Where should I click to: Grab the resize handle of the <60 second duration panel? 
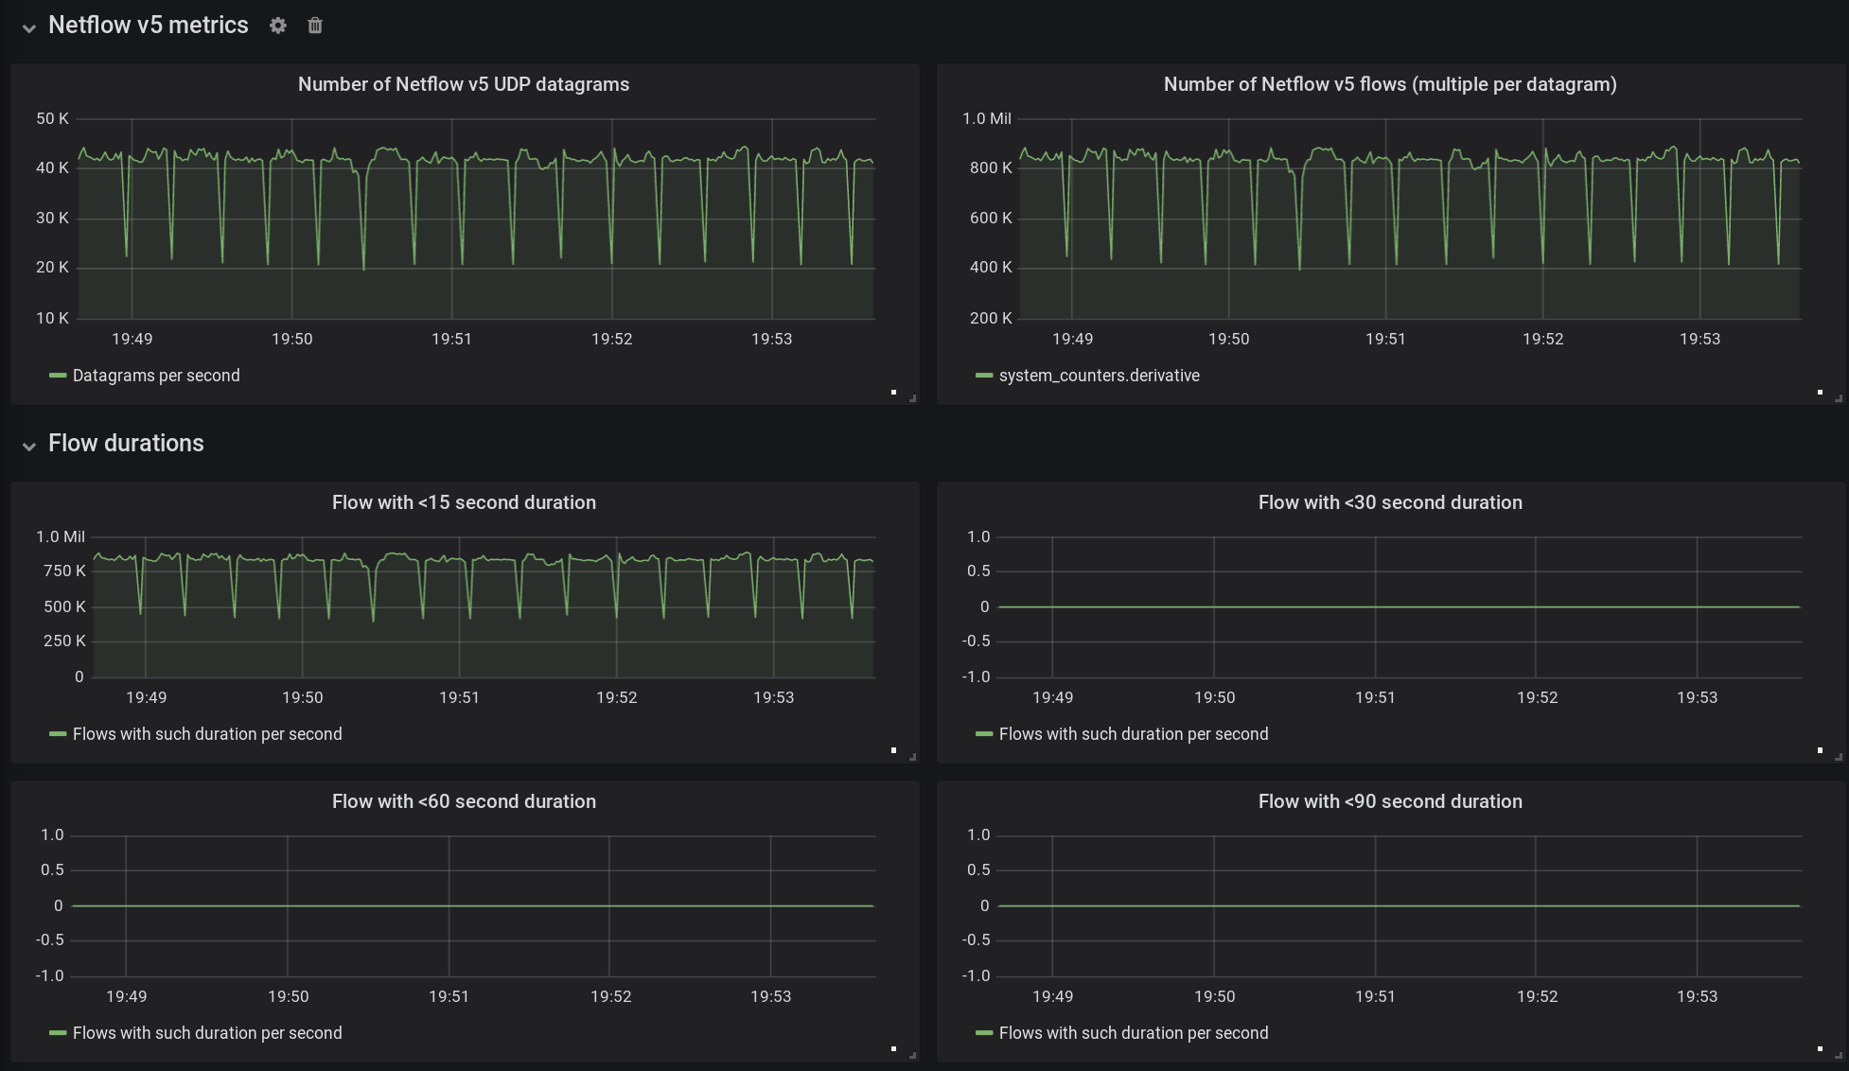click(912, 1055)
